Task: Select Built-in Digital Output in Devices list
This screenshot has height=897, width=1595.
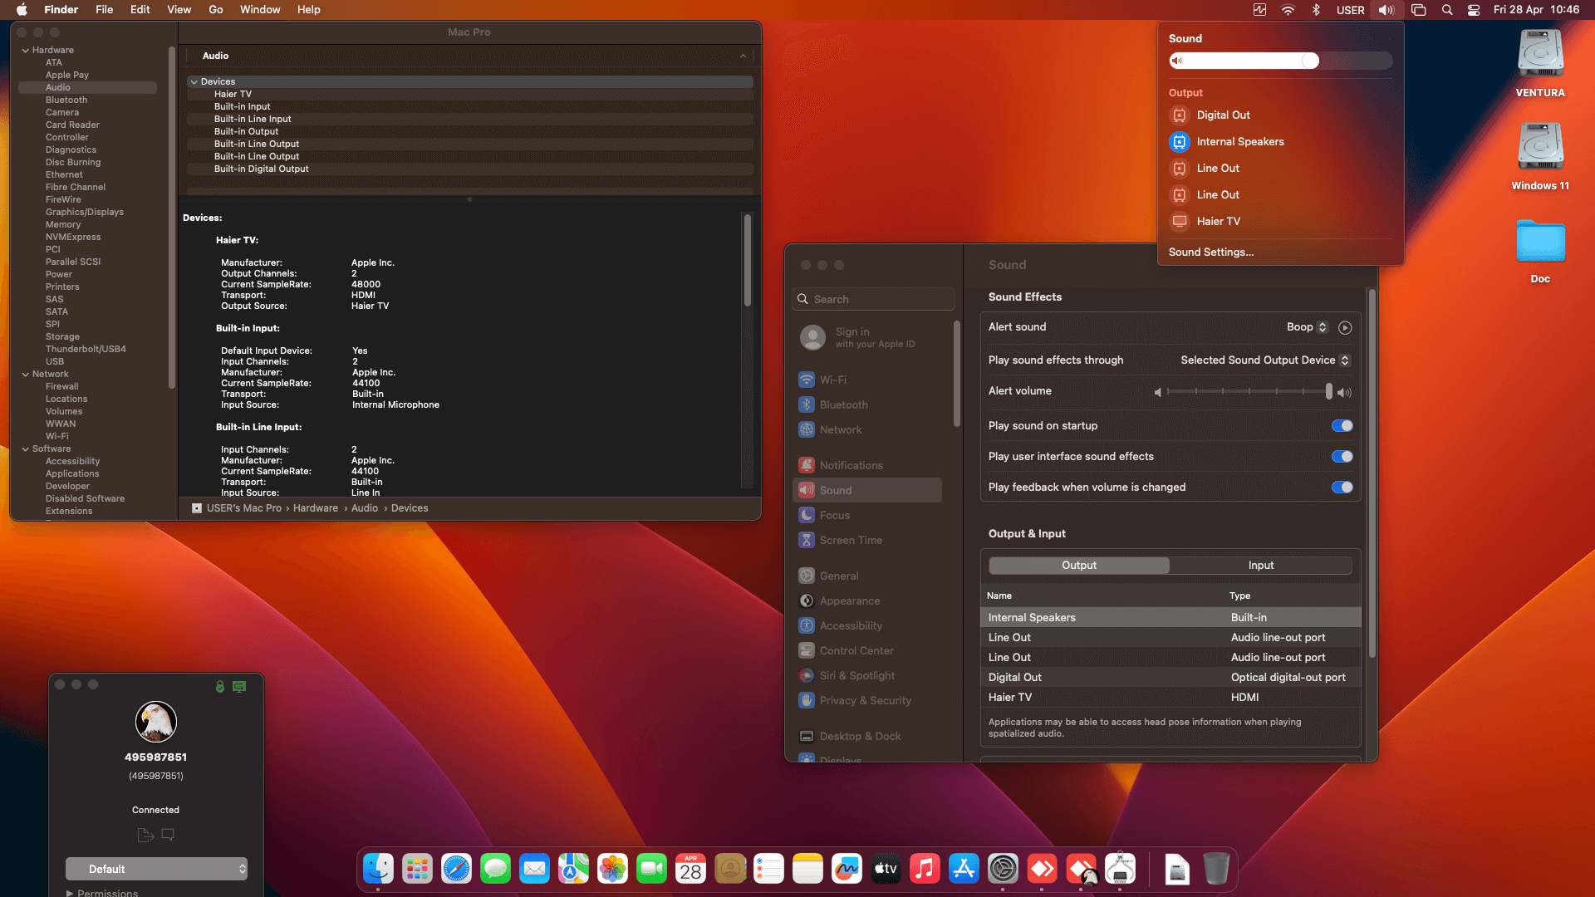Action: click(469, 169)
